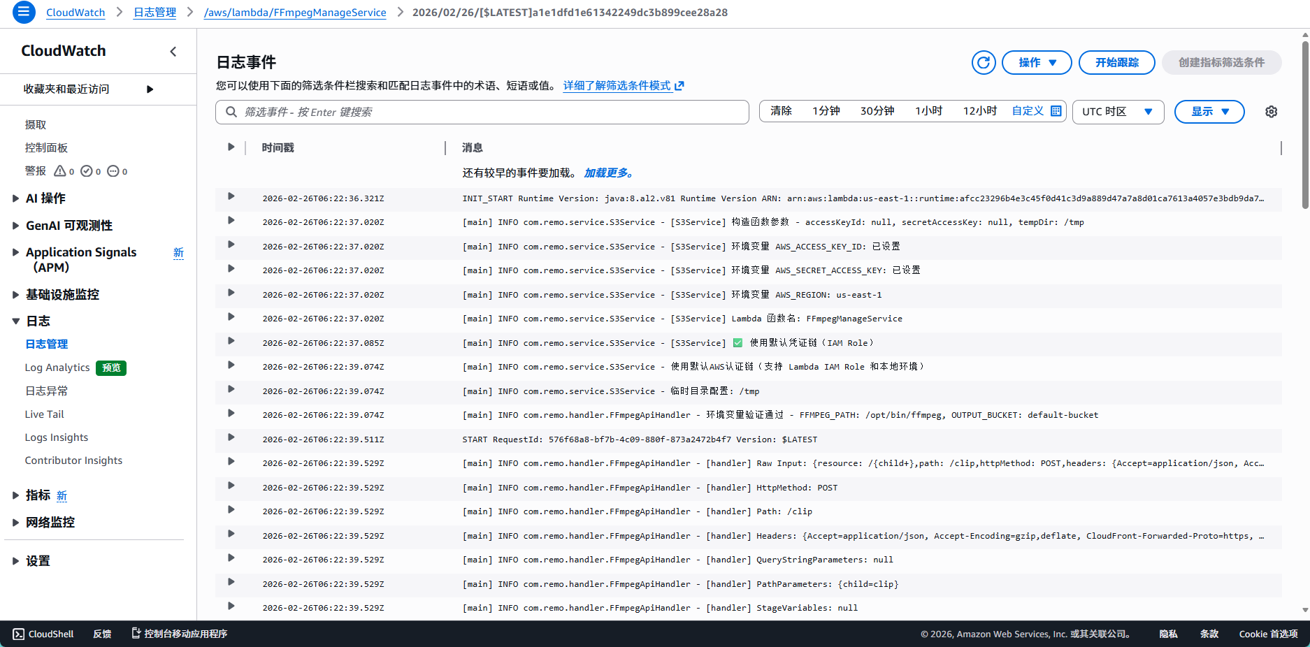
Task: Expand all log rows via header arrow
Action: point(231,147)
